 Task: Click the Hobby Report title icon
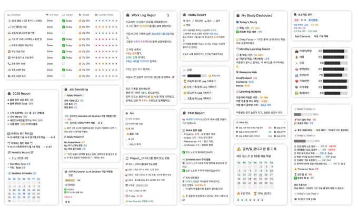tap(184, 15)
